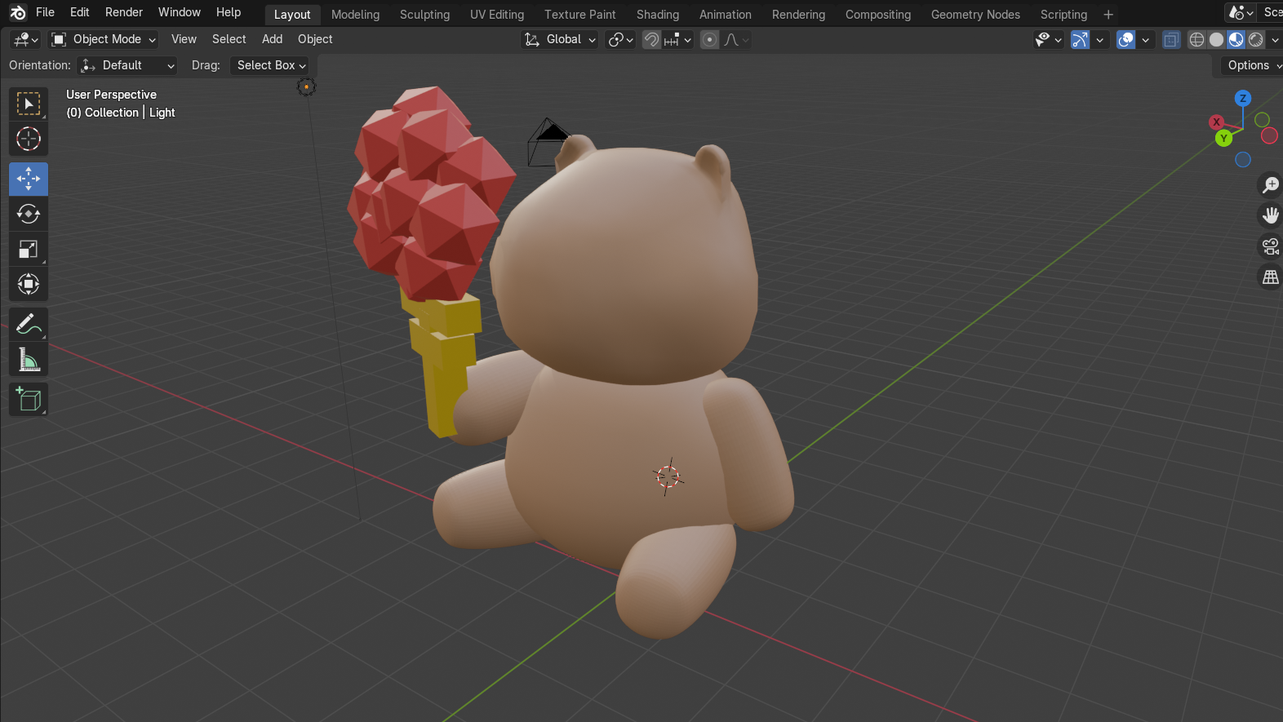This screenshot has height=722, width=1283.
Task: Click the Options button
Action: pyautogui.click(x=1251, y=65)
